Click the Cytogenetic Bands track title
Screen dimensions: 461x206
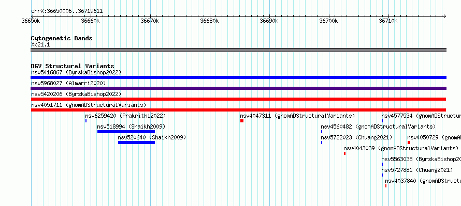tap(62, 38)
